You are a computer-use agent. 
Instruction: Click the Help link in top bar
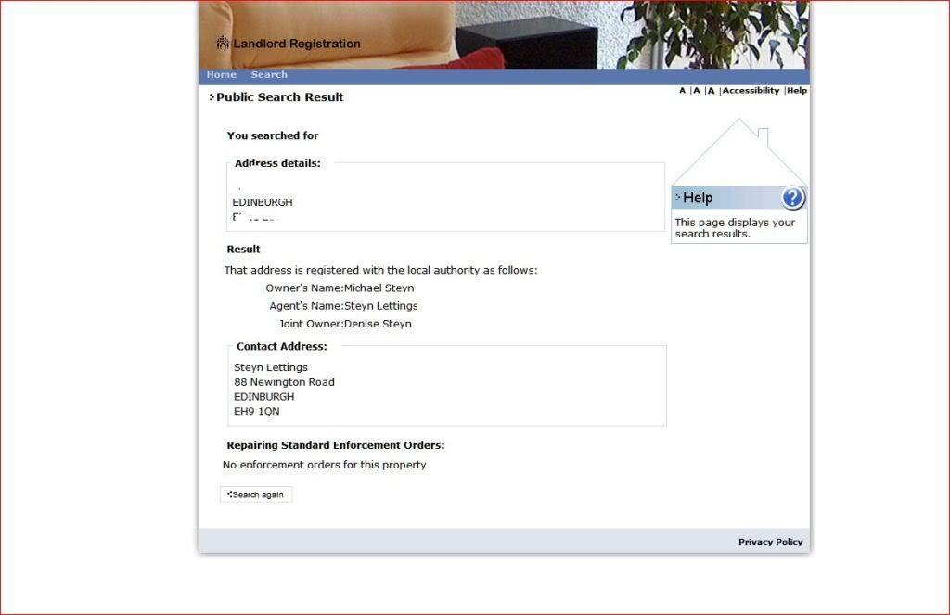pyautogui.click(x=797, y=91)
